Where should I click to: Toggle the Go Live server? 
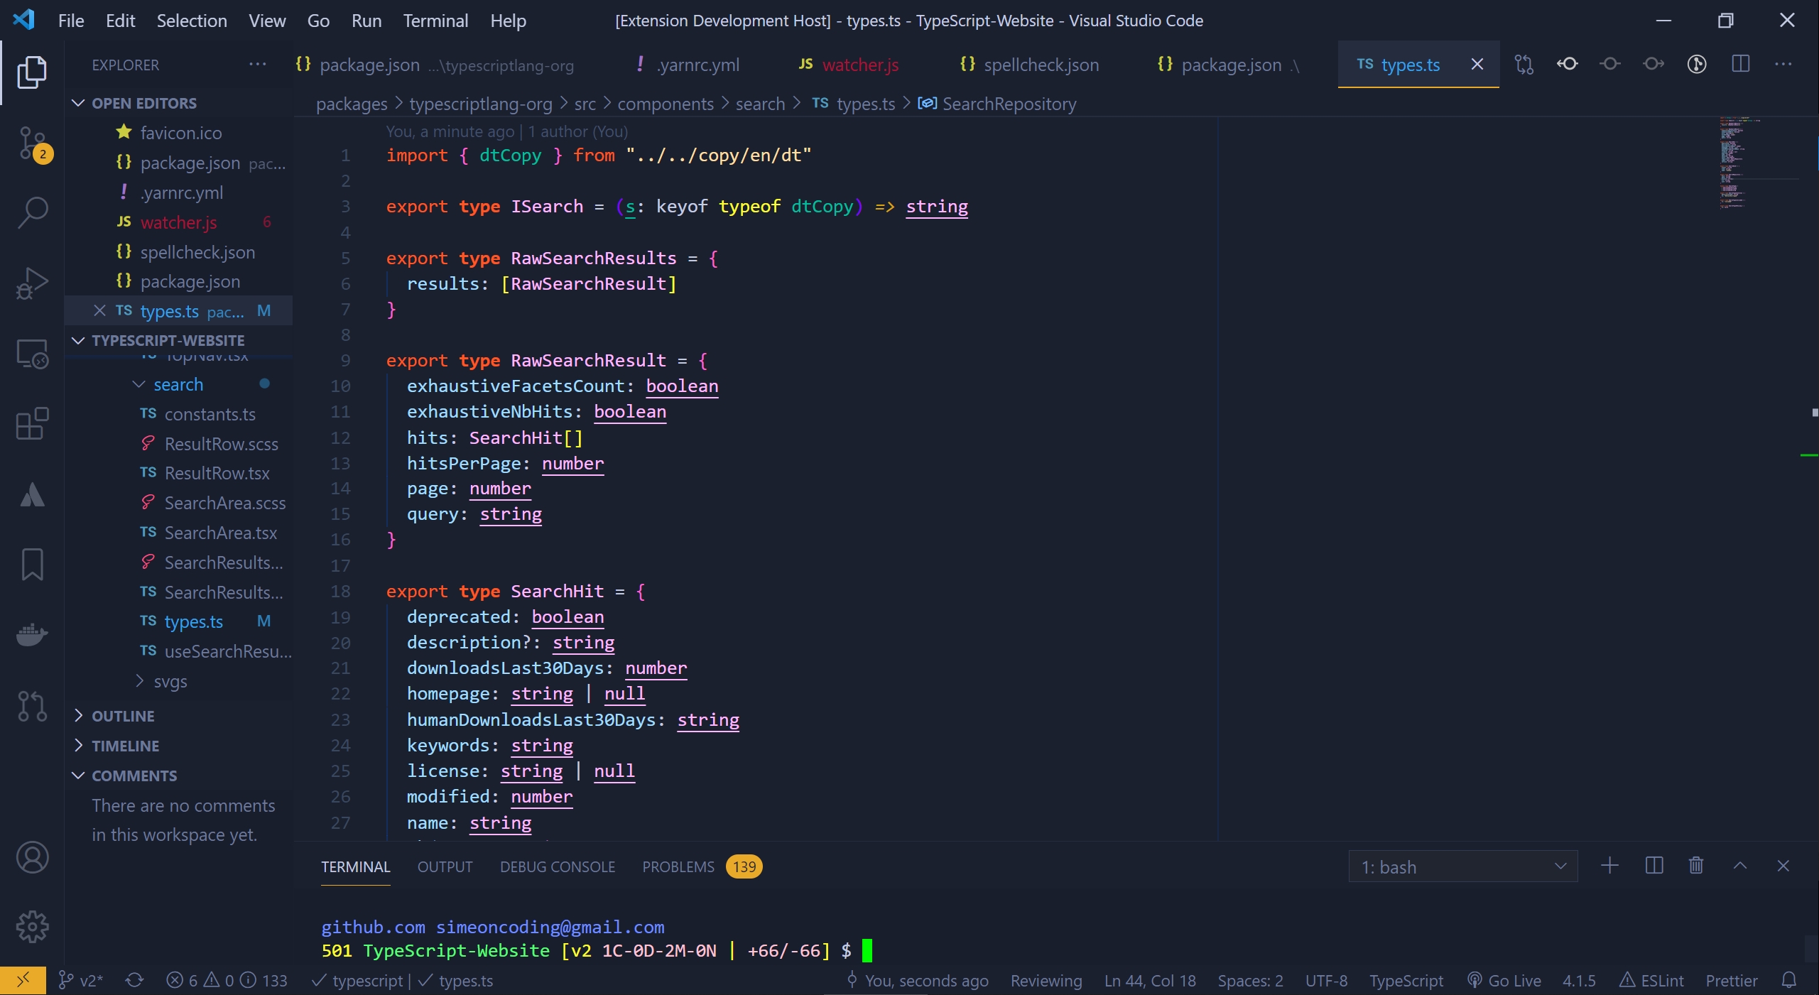[x=1504, y=981]
